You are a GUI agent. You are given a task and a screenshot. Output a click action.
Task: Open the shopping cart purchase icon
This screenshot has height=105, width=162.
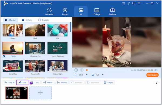click(x=123, y=3)
